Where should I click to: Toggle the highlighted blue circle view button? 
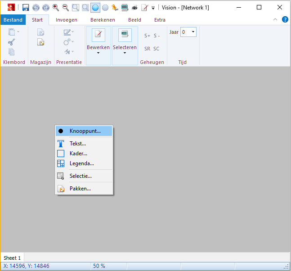coord(95,8)
